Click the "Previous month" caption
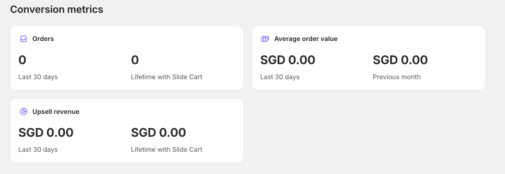This screenshot has width=505, height=174. (x=396, y=77)
